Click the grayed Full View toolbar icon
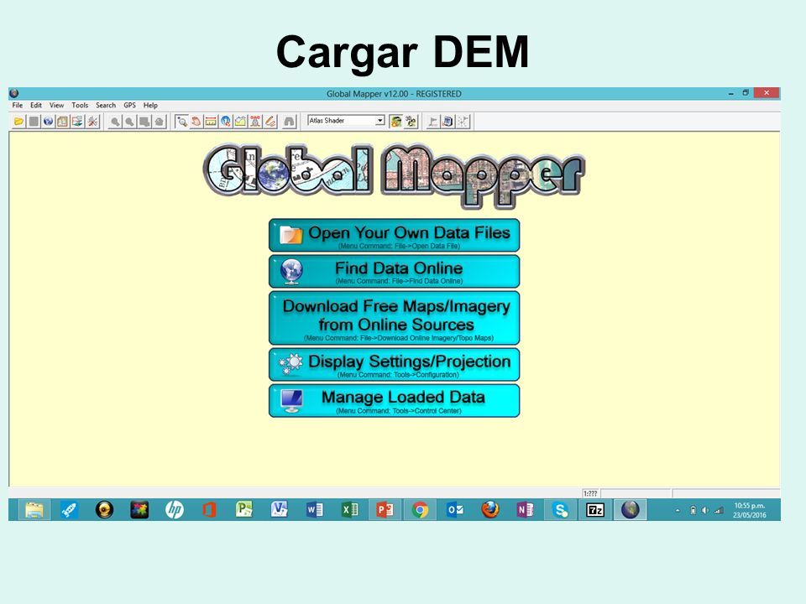The image size is (806, 604). (x=144, y=122)
